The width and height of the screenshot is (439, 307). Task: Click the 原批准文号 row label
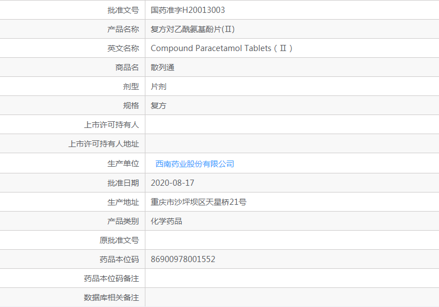tap(119, 240)
